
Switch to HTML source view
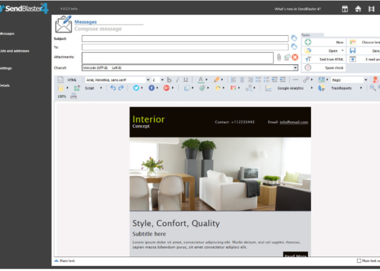pyautogui.click(x=68, y=80)
